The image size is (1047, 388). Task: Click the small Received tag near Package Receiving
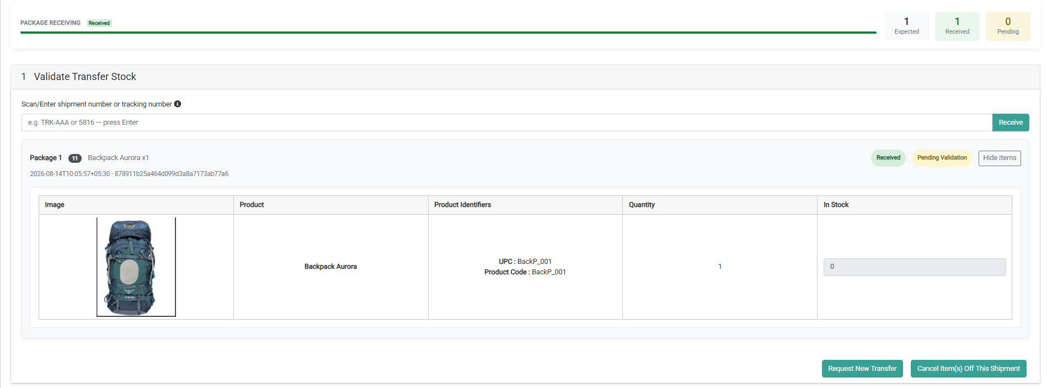point(99,23)
